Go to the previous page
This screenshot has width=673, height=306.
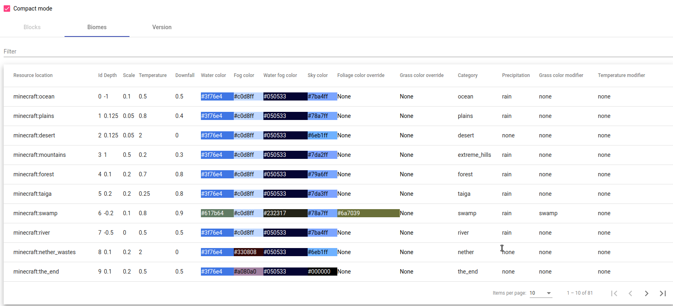[630, 293]
